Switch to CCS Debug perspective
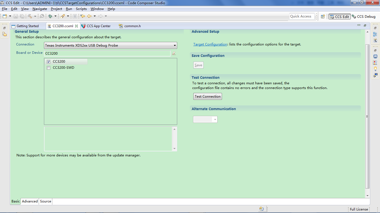This screenshot has height=213, width=380. click(x=364, y=17)
